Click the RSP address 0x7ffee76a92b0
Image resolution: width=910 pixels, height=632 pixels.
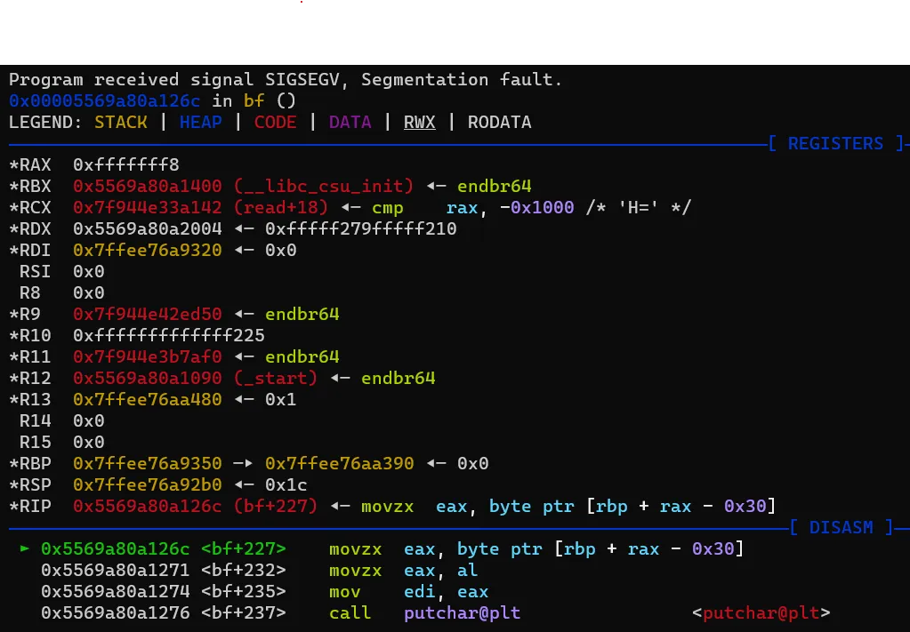point(148,485)
